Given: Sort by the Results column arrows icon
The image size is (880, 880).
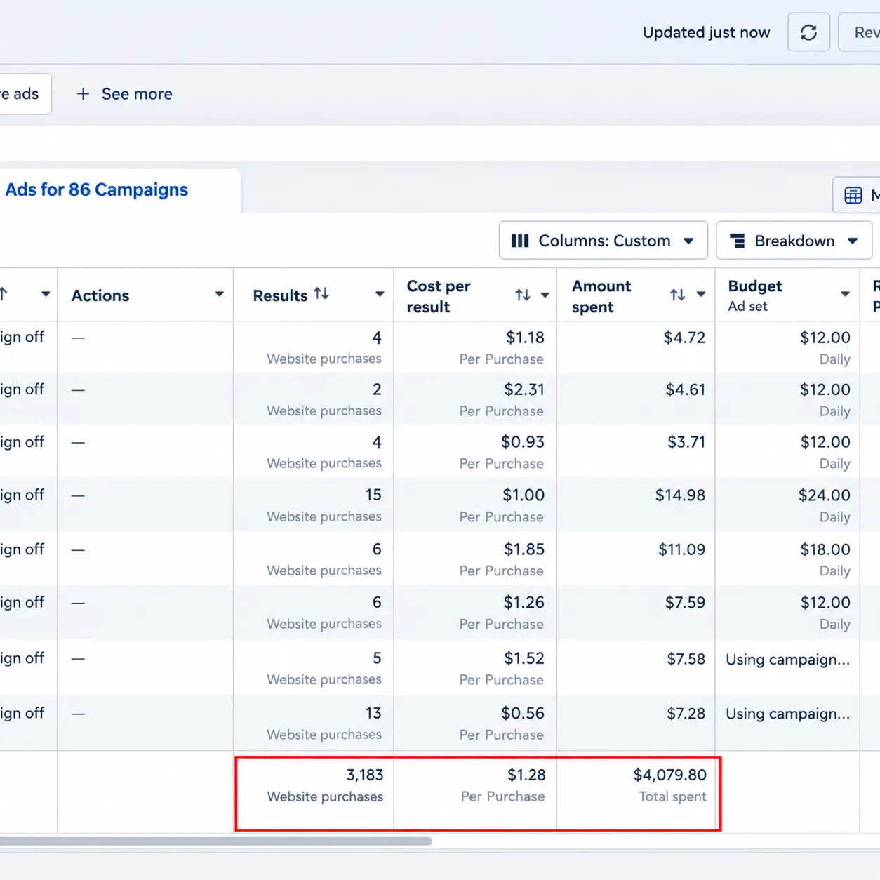Looking at the screenshot, I should click(x=321, y=294).
